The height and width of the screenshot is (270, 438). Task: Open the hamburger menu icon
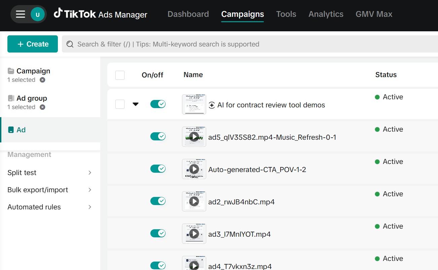tap(20, 14)
